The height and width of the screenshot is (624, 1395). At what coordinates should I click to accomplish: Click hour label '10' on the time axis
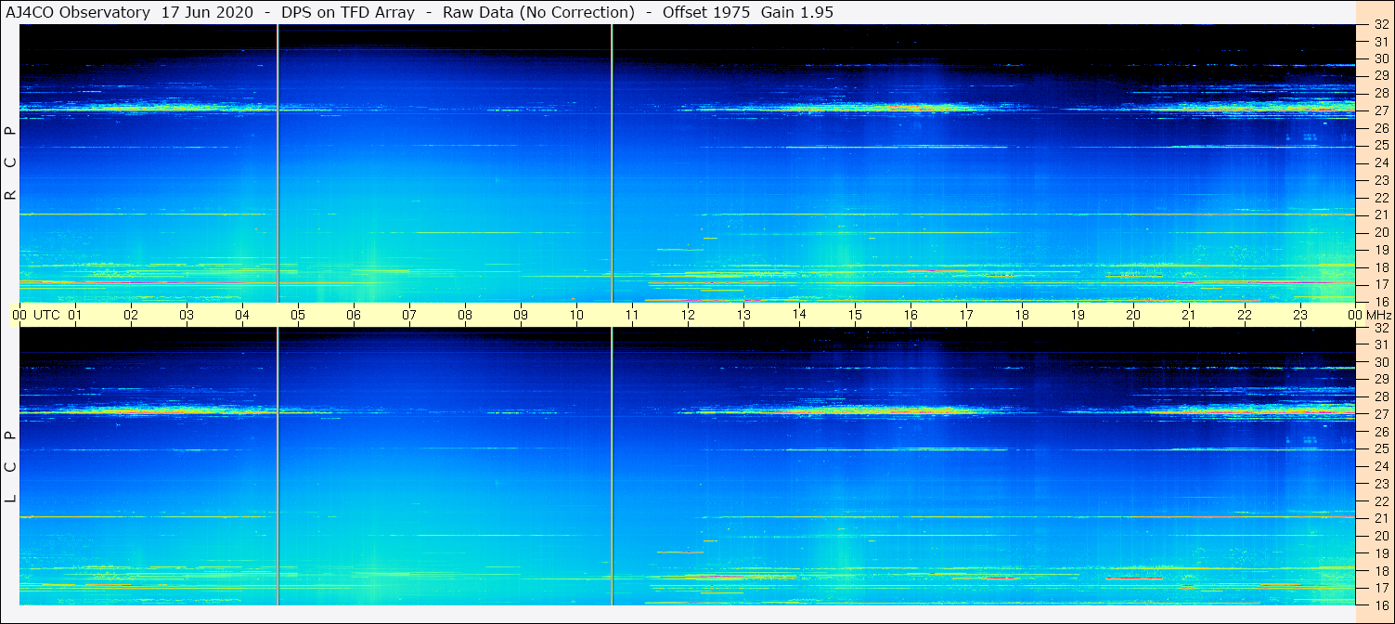pos(576,315)
